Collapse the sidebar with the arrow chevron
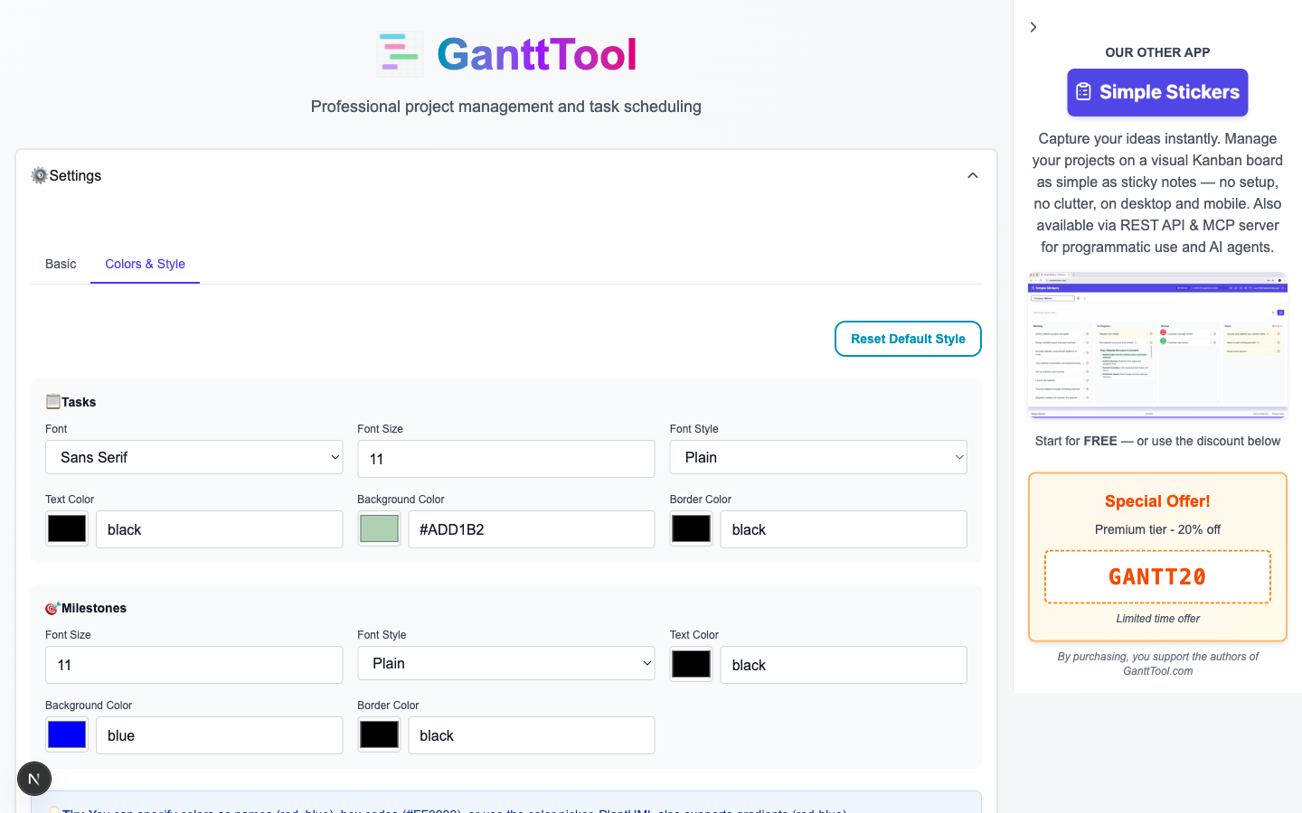Image resolution: width=1302 pixels, height=813 pixels. point(1033,27)
